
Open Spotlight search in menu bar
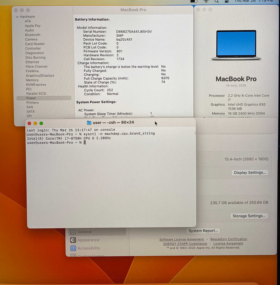point(216,1)
